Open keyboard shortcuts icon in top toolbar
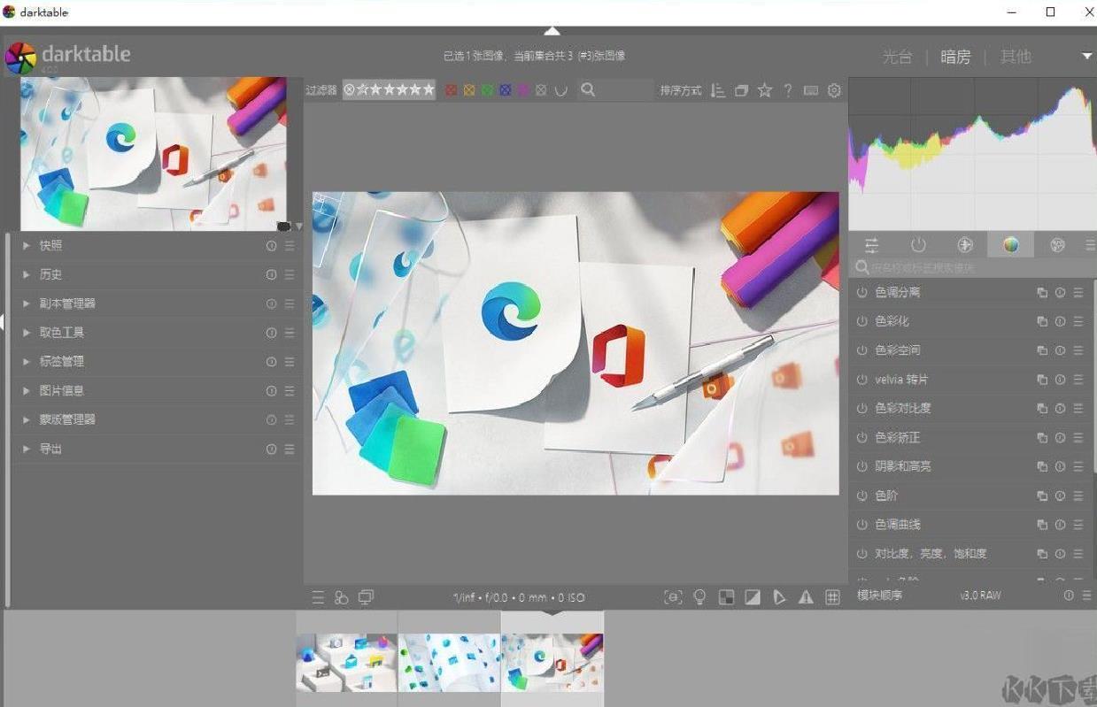The height and width of the screenshot is (707, 1097). pyautogui.click(x=810, y=90)
